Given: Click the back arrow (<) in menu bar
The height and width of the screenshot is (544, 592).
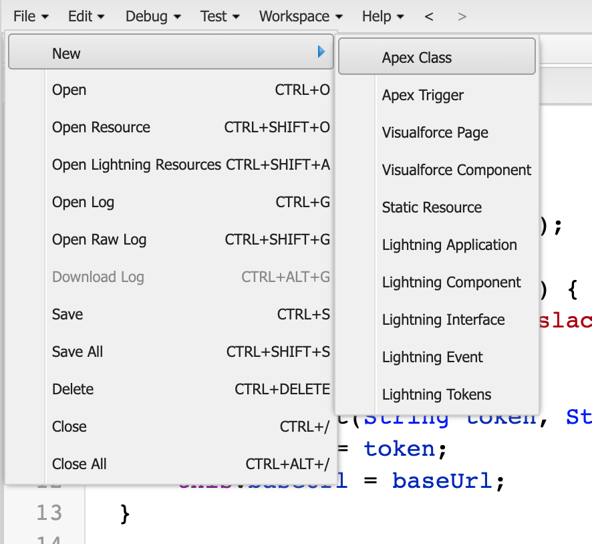Looking at the screenshot, I should click(x=428, y=17).
